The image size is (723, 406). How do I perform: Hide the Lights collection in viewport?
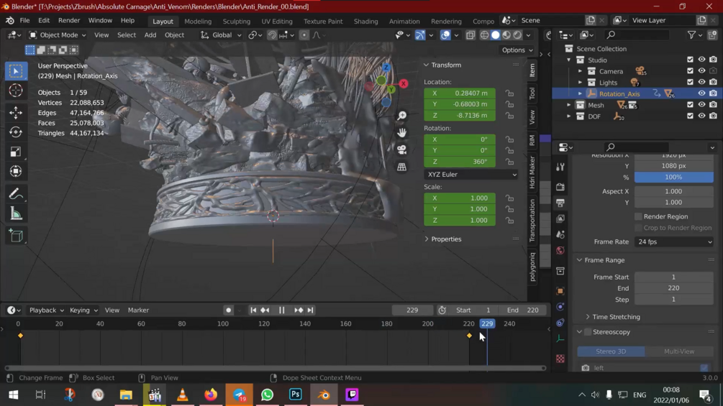tap(701, 83)
